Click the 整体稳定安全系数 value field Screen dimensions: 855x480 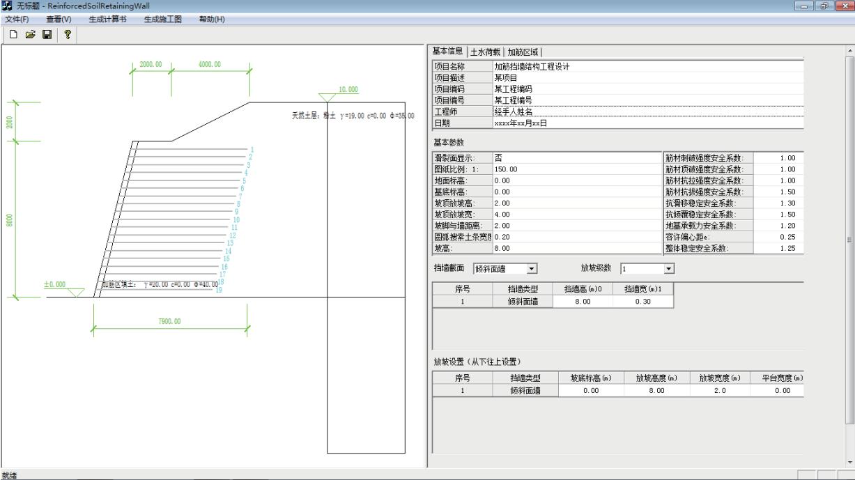pos(778,249)
